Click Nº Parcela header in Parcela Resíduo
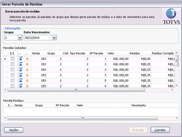182x137 pixels. [x=66, y=105]
